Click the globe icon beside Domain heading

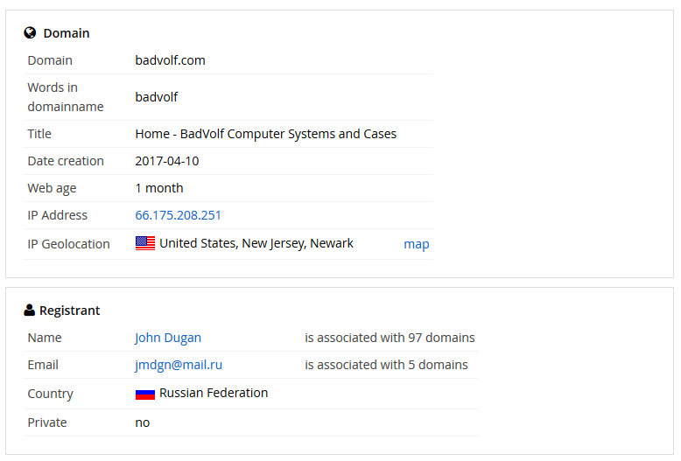(x=30, y=33)
